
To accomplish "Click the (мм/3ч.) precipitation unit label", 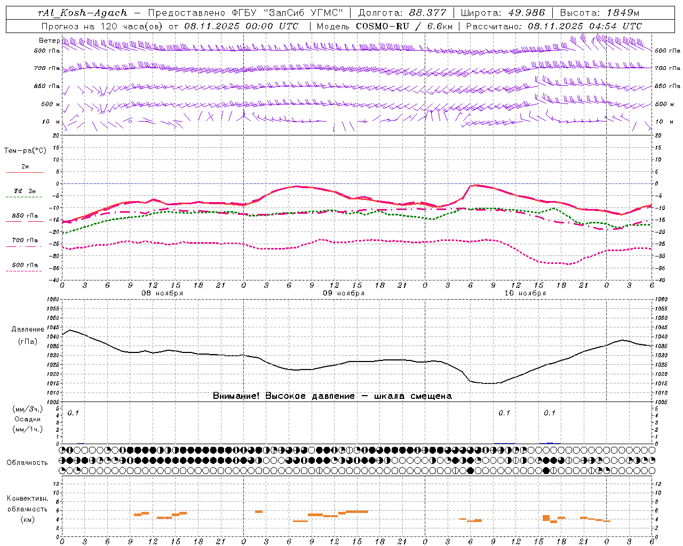I will pyautogui.click(x=28, y=409).
